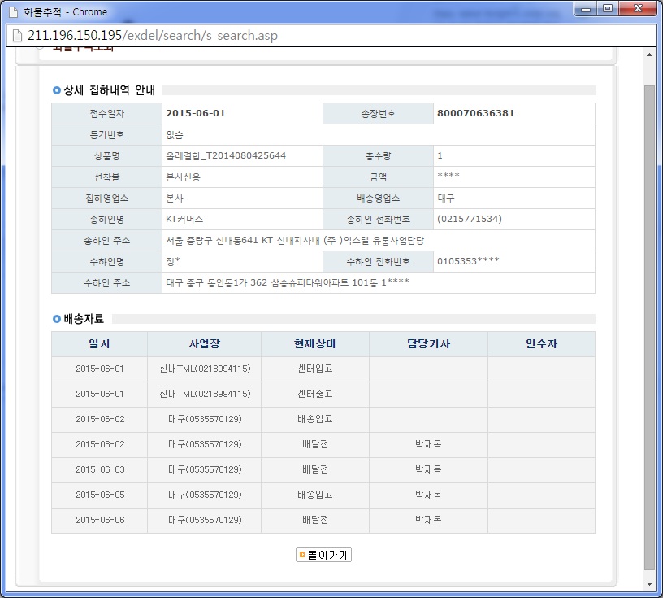Click the scrollbar down arrow

pos(649,584)
